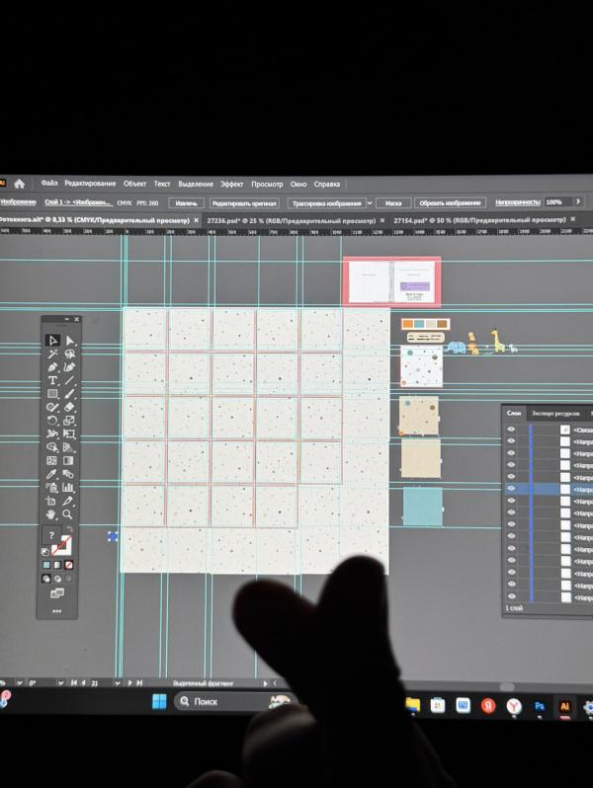Screen dimensions: 593x788
Task: Toggle eye icon of highlighted layer row
Action: pos(511,489)
